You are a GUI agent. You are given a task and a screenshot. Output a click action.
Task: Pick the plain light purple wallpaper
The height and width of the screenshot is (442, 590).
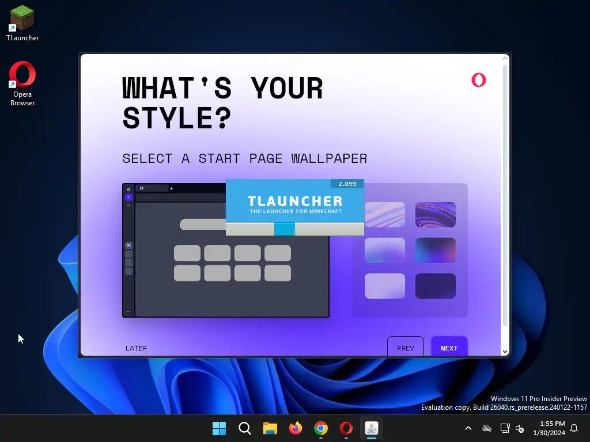[x=384, y=286]
